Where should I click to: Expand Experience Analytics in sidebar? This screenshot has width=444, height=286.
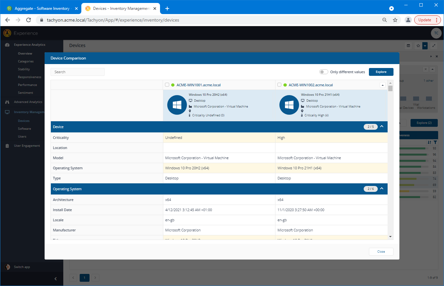click(30, 45)
